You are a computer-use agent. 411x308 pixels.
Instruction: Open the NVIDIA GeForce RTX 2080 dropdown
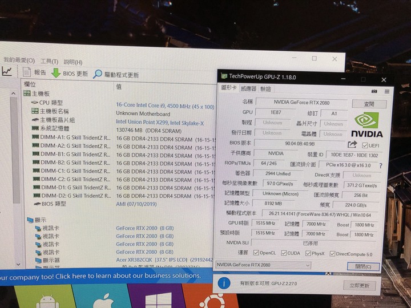[x=263, y=265]
